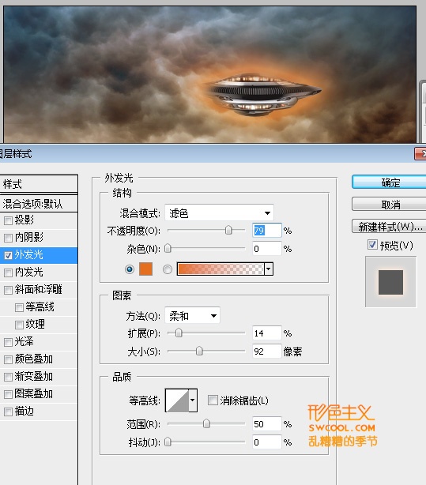The width and height of the screenshot is (426, 485).
Task: Open the 斜面和浮雕 settings row
Action: click(x=39, y=290)
